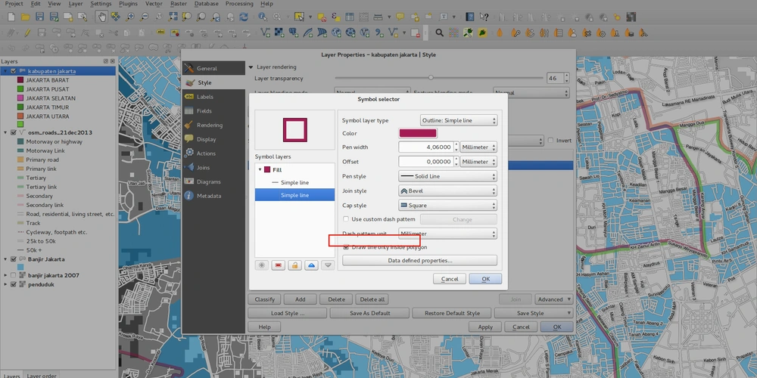Open the Processing menu
The height and width of the screenshot is (378, 757).
click(x=239, y=3)
